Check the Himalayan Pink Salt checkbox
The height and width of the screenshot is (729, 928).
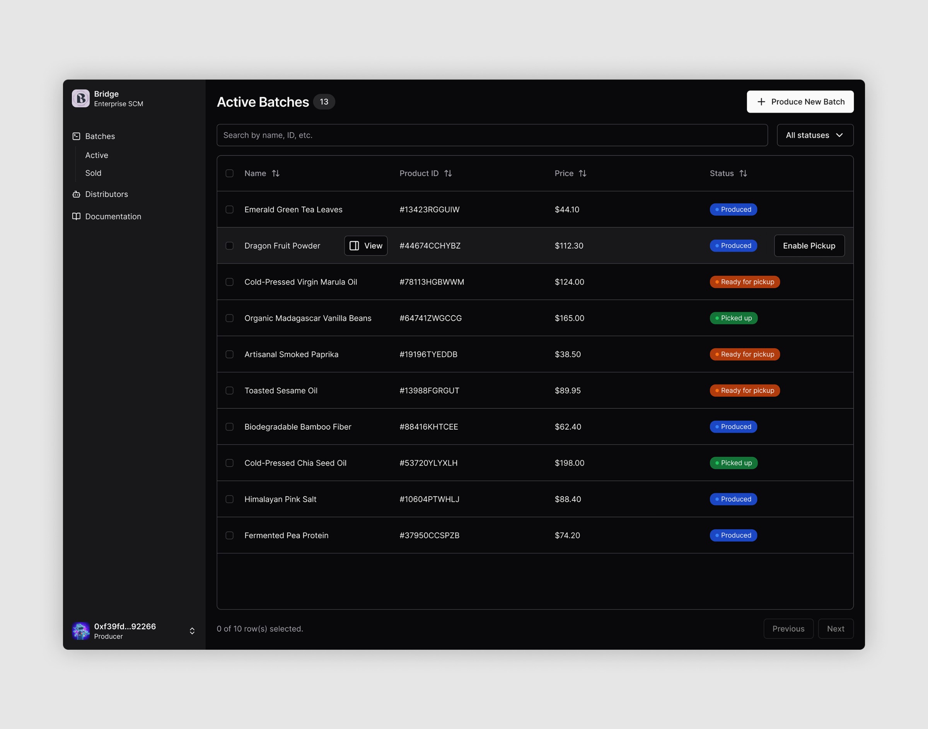tap(230, 499)
